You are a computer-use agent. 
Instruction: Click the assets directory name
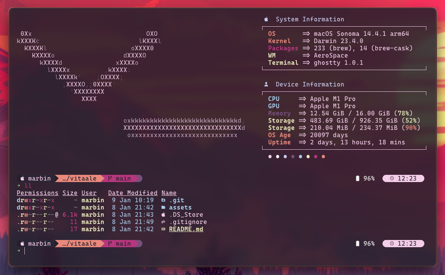(x=180, y=208)
